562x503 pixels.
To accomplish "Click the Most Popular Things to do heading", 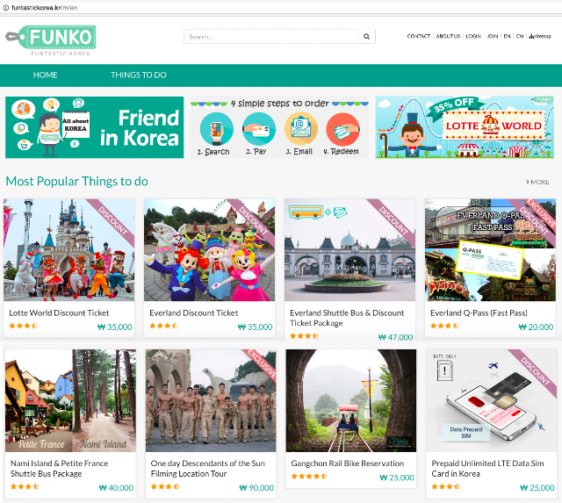I will (76, 182).
